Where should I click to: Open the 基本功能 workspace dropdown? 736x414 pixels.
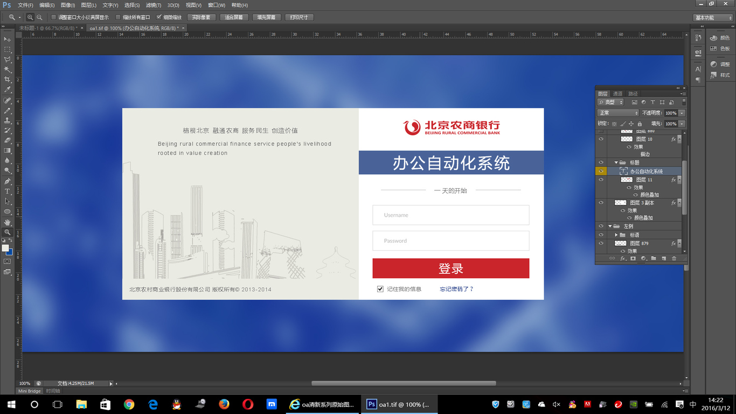click(712, 18)
